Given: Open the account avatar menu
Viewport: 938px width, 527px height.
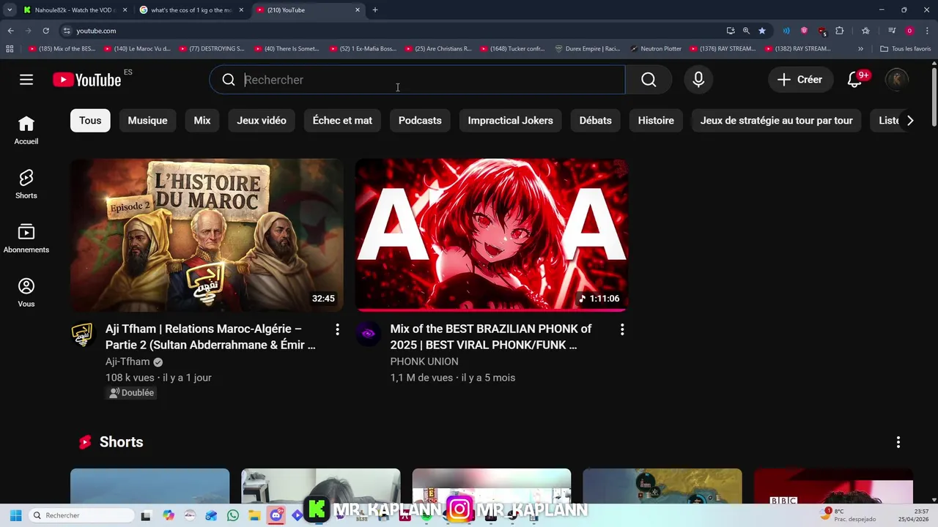Looking at the screenshot, I should click(896, 79).
